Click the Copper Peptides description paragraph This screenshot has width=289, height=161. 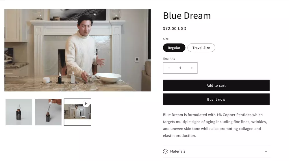(215, 125)
